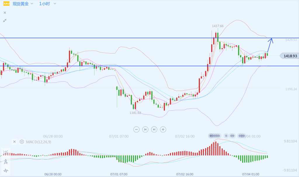Open the 现货黄金 instrument dropdown

[x=23, y=4]
